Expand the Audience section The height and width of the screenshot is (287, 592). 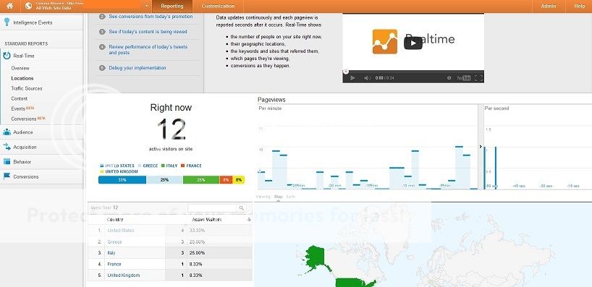point(23,132)
